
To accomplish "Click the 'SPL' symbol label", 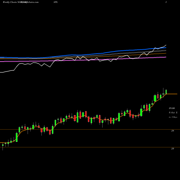I will [x=55, y=2].
